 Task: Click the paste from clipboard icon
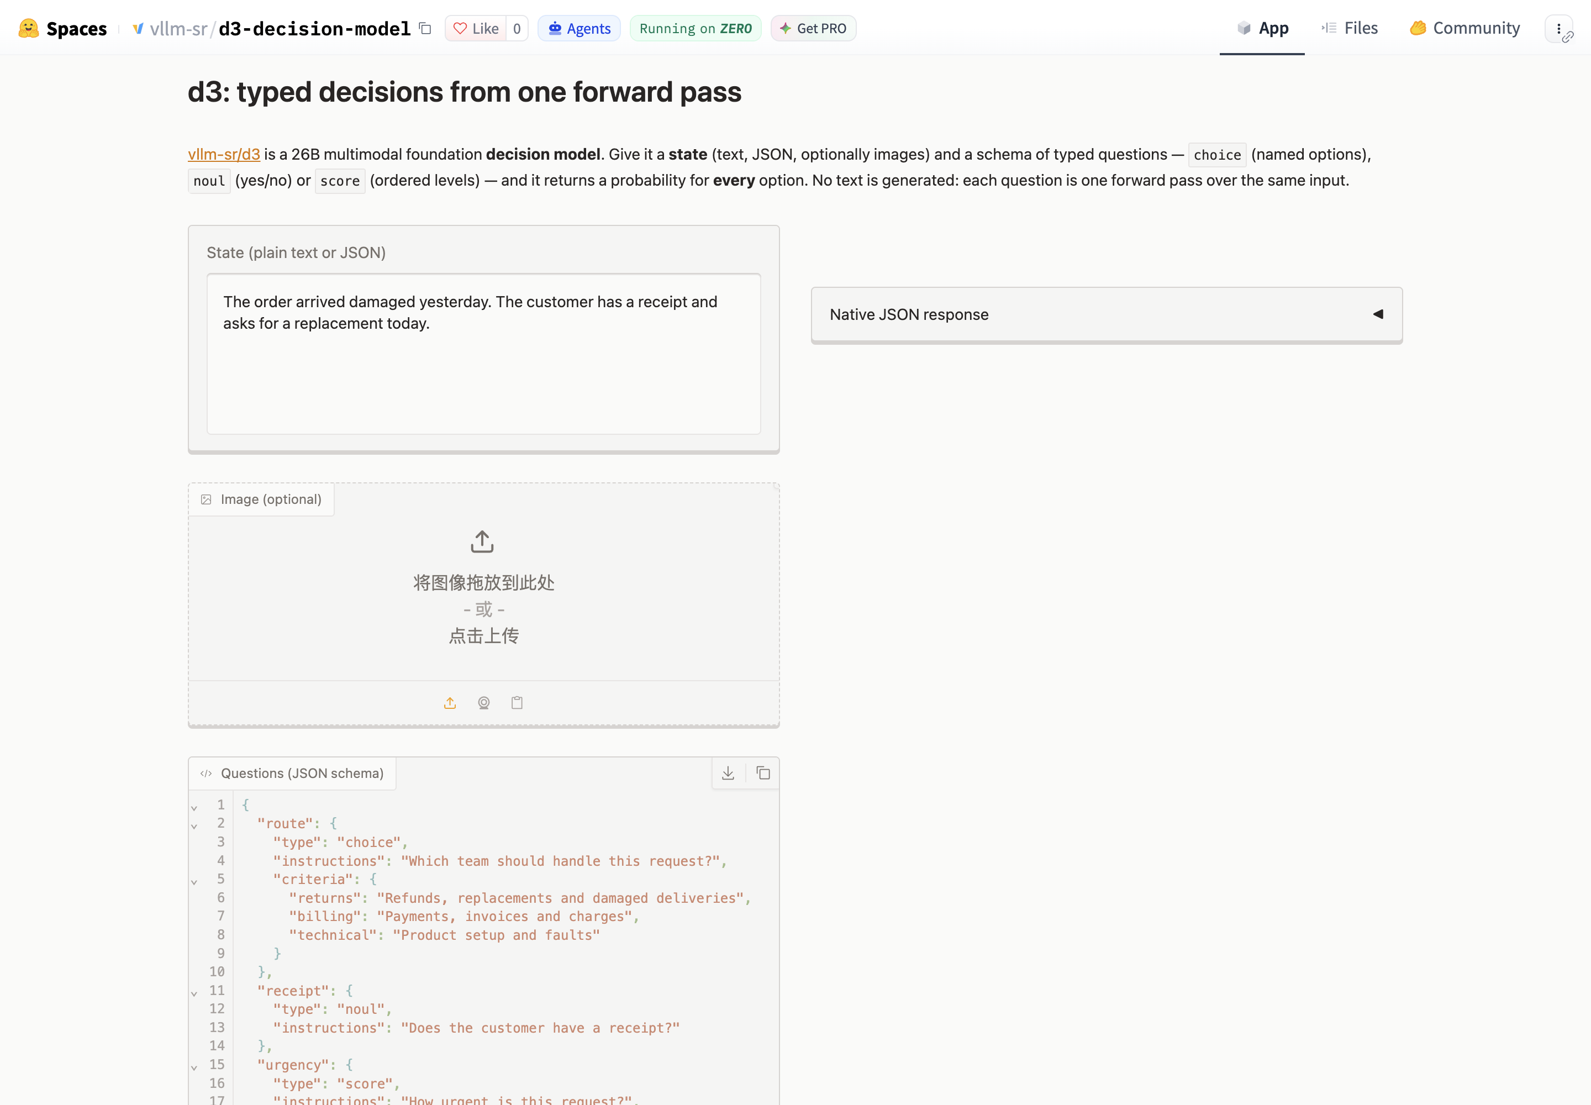517,703
